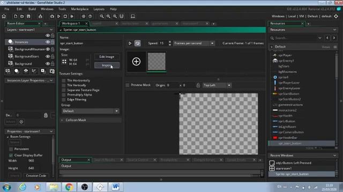The image size is (343, 192).
Task: Open Top Left origin dropdown
Action: tap(217, 85)
